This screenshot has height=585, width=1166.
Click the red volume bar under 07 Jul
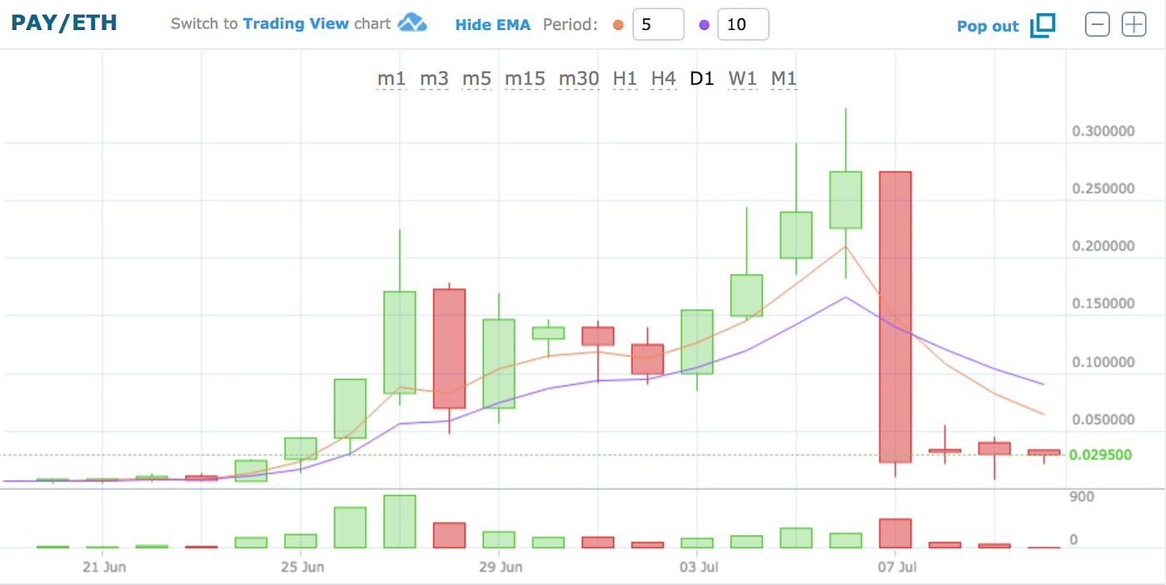[x=895, y=533]
